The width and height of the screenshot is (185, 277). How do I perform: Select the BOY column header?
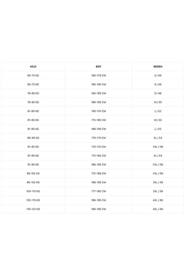point(98,67)
